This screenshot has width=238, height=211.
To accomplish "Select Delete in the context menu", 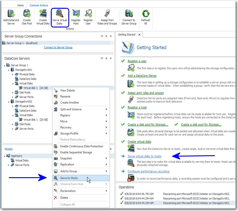I will (x=64, y=198).
